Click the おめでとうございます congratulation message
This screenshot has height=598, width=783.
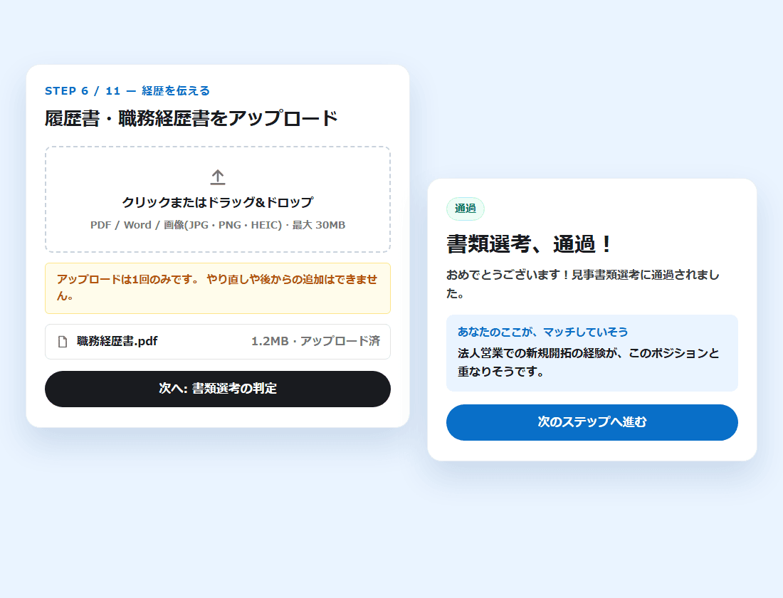click(583, 284)
